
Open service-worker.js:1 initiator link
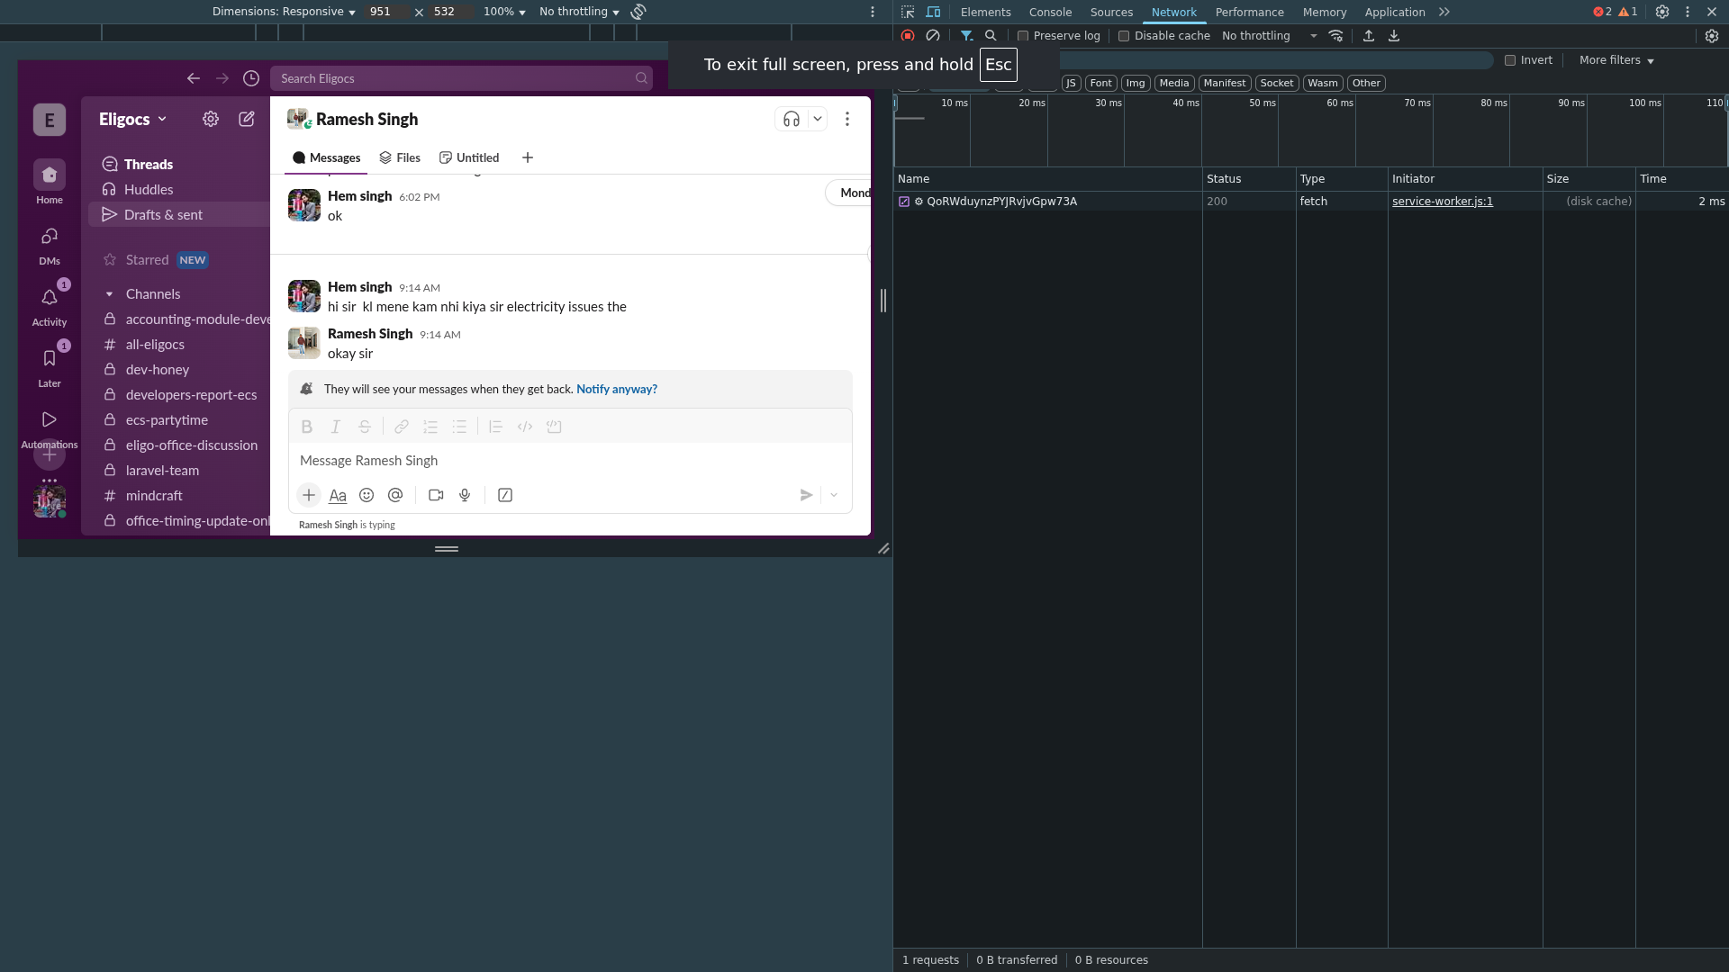(1443, 202)
